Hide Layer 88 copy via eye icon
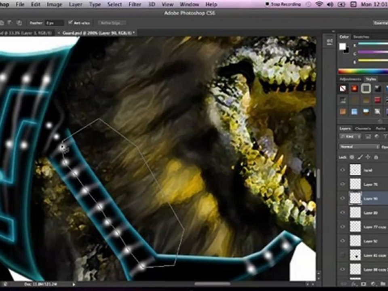The width and height of the screenshot is (388, 291). (x=343, y=269)
